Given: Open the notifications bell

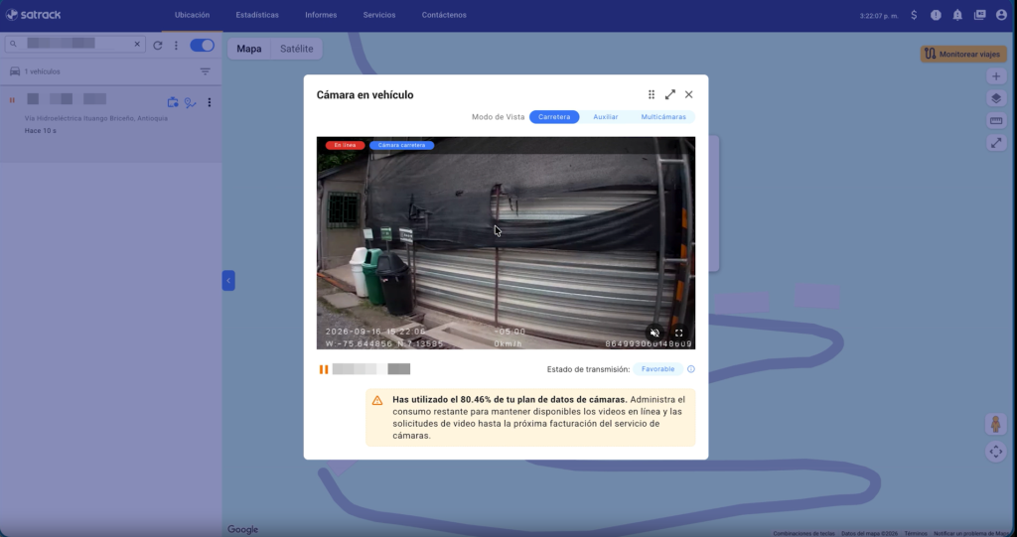Looking at the screenshot, I should [x=957, y=15].
